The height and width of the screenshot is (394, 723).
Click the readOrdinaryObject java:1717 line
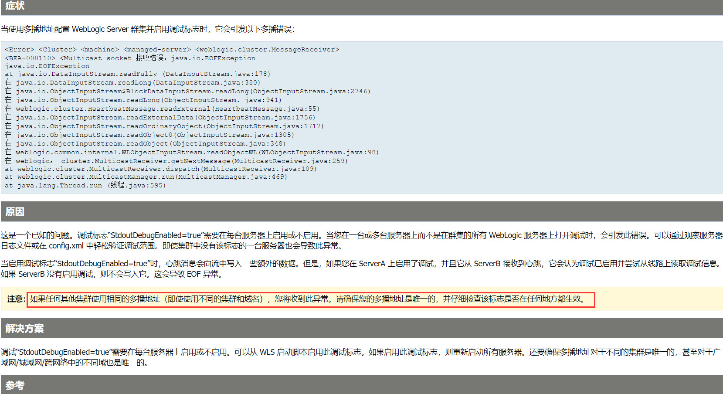coord(164,126)
